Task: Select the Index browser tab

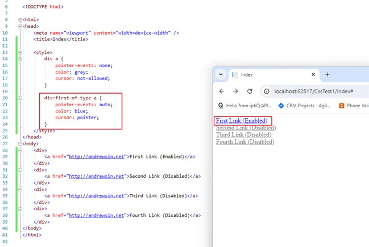Action: 273,75
